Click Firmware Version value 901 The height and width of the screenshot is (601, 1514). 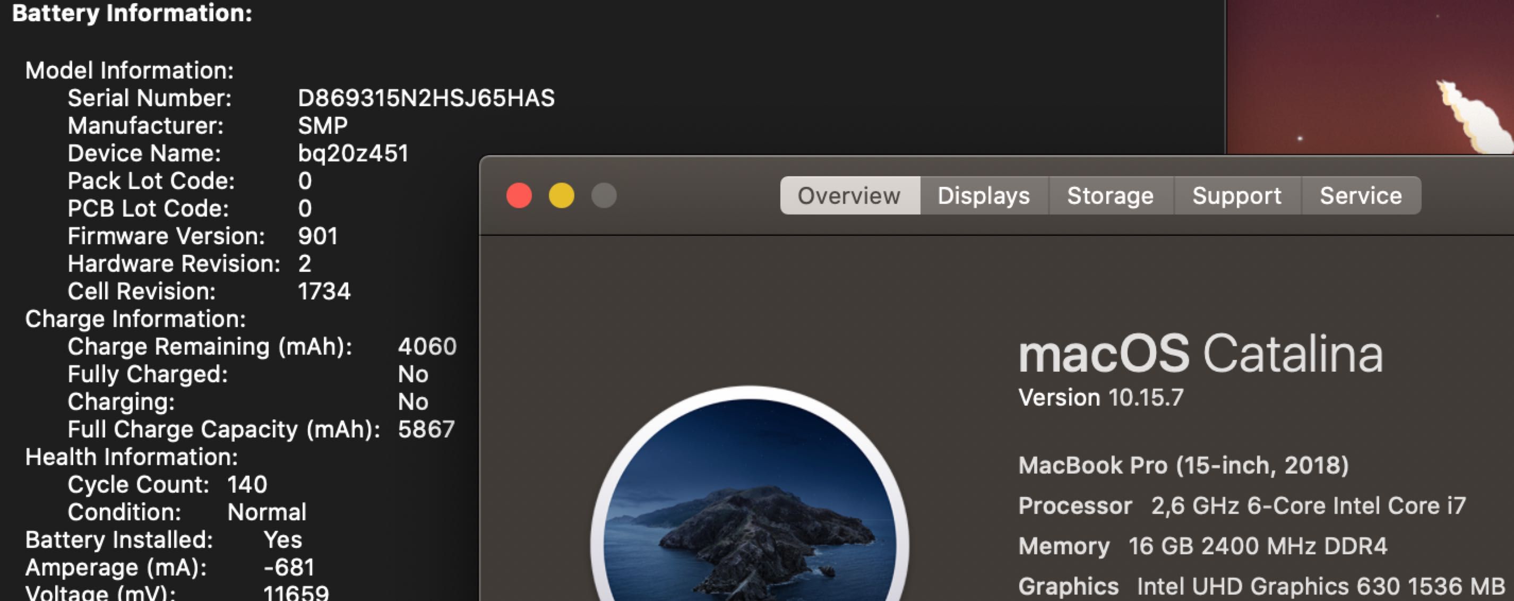point(318,236)
